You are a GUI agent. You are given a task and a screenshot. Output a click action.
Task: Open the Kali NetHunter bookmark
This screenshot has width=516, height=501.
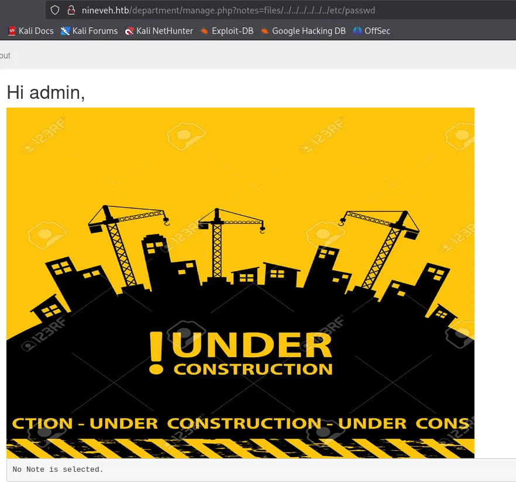tap(159, 31)
